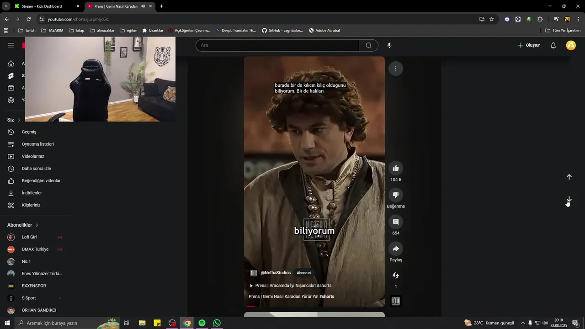Image resolution: width=585 pixels, height=329 pixels.
Task: Open DeepL Translate bookmark
Action: click(236, 31)
